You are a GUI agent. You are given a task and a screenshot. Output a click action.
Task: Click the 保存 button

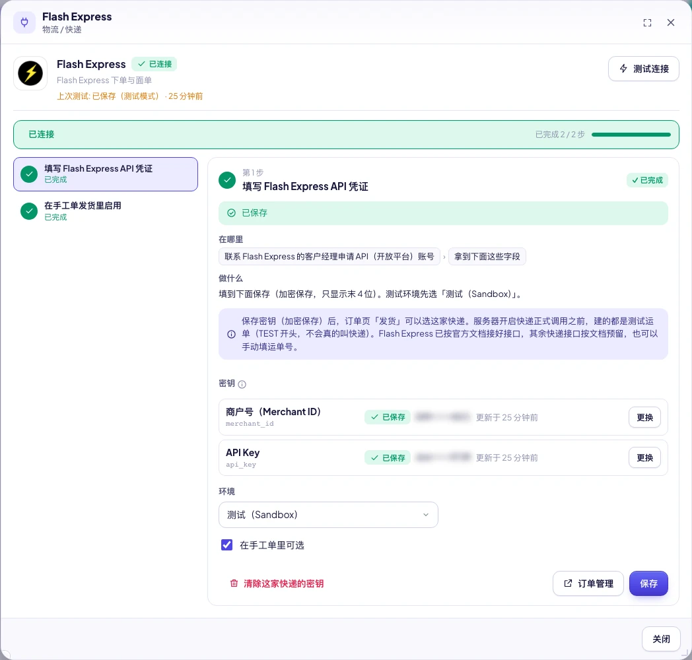[x=648, y=583]
